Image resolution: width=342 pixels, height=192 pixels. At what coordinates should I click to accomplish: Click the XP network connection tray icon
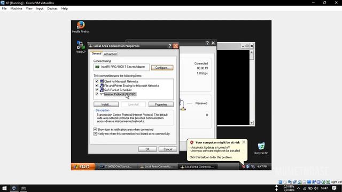coord(248,166)
